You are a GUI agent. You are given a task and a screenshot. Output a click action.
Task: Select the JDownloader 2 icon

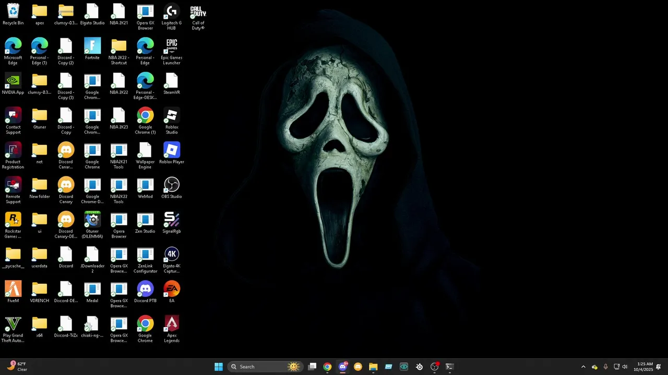(92, 260)
